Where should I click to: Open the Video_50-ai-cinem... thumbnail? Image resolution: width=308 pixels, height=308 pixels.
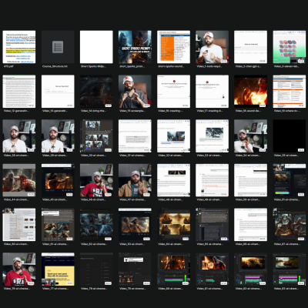pyautogui.click(x=250, y=180)
